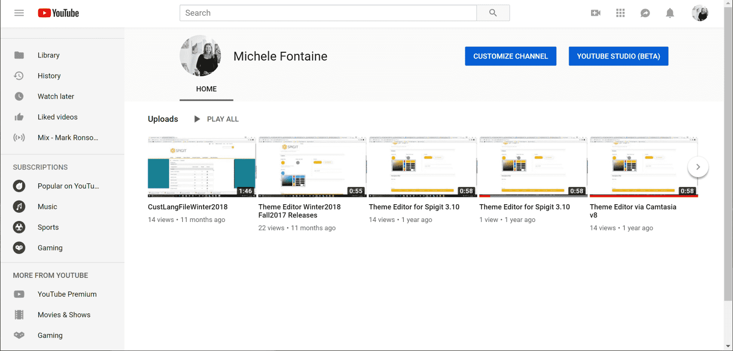Click into the Search input field
733x351 pixels.
(328, 13)
